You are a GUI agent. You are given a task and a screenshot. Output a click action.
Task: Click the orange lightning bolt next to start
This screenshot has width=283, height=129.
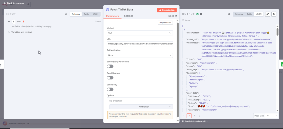pos(23,21)
